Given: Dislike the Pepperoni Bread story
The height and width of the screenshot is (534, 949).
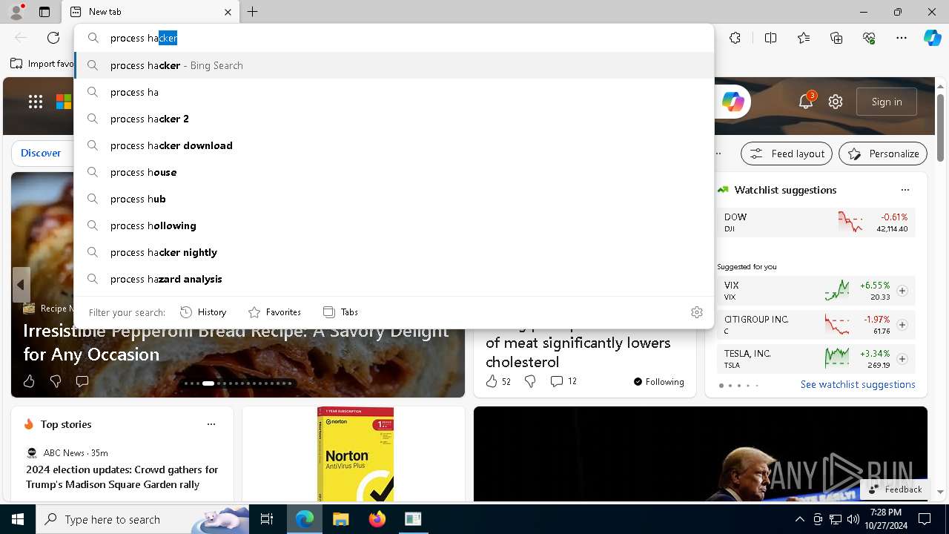Looking at the screenshot, I should pos(56,381).
